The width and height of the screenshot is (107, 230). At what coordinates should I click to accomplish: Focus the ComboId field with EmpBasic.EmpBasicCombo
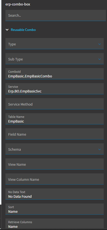(x=55, y=74)
